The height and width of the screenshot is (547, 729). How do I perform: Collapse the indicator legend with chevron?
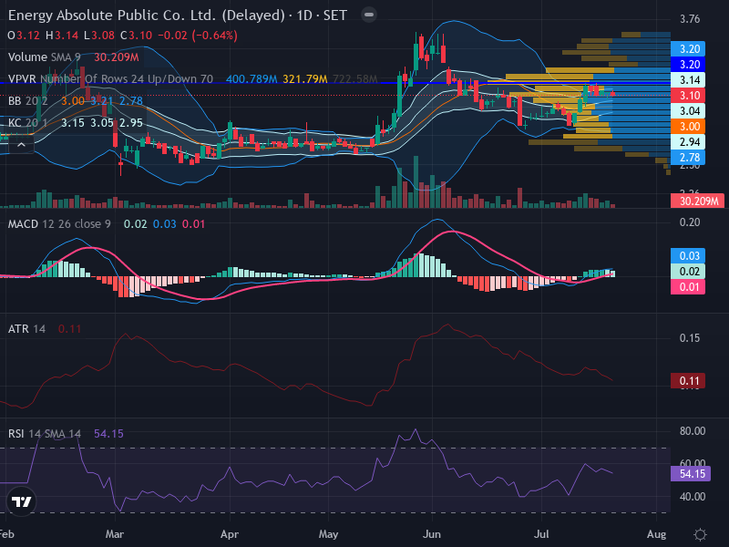21,146
